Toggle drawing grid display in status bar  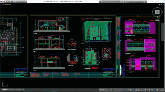tap(106, 90)
